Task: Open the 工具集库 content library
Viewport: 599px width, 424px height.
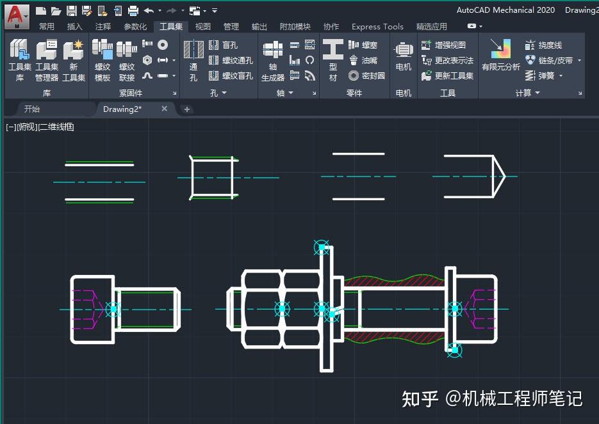Action: tap(19, 61)
